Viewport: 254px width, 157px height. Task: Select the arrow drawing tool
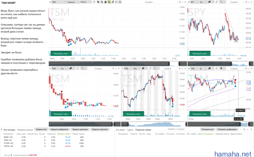(x=113, y=2)
